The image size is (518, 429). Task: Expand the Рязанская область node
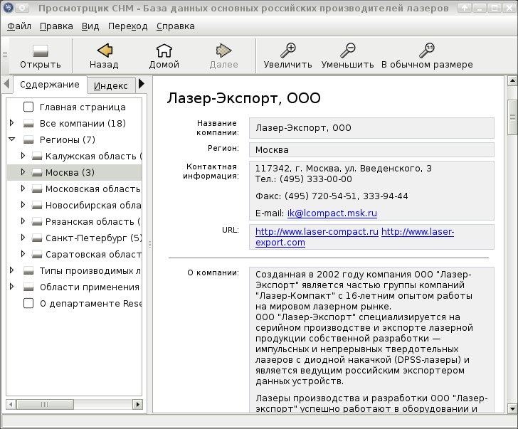(x=23, y=221)
